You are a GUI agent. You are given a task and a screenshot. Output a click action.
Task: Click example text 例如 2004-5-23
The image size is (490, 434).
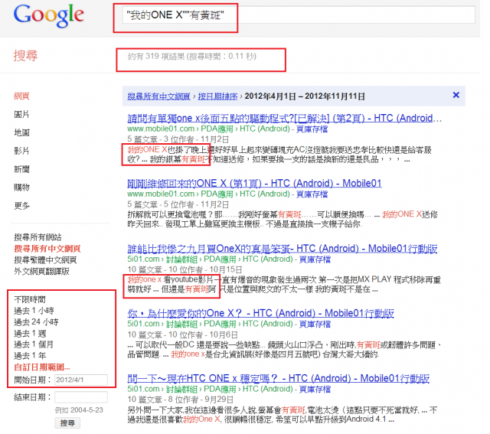pos(79,410)
